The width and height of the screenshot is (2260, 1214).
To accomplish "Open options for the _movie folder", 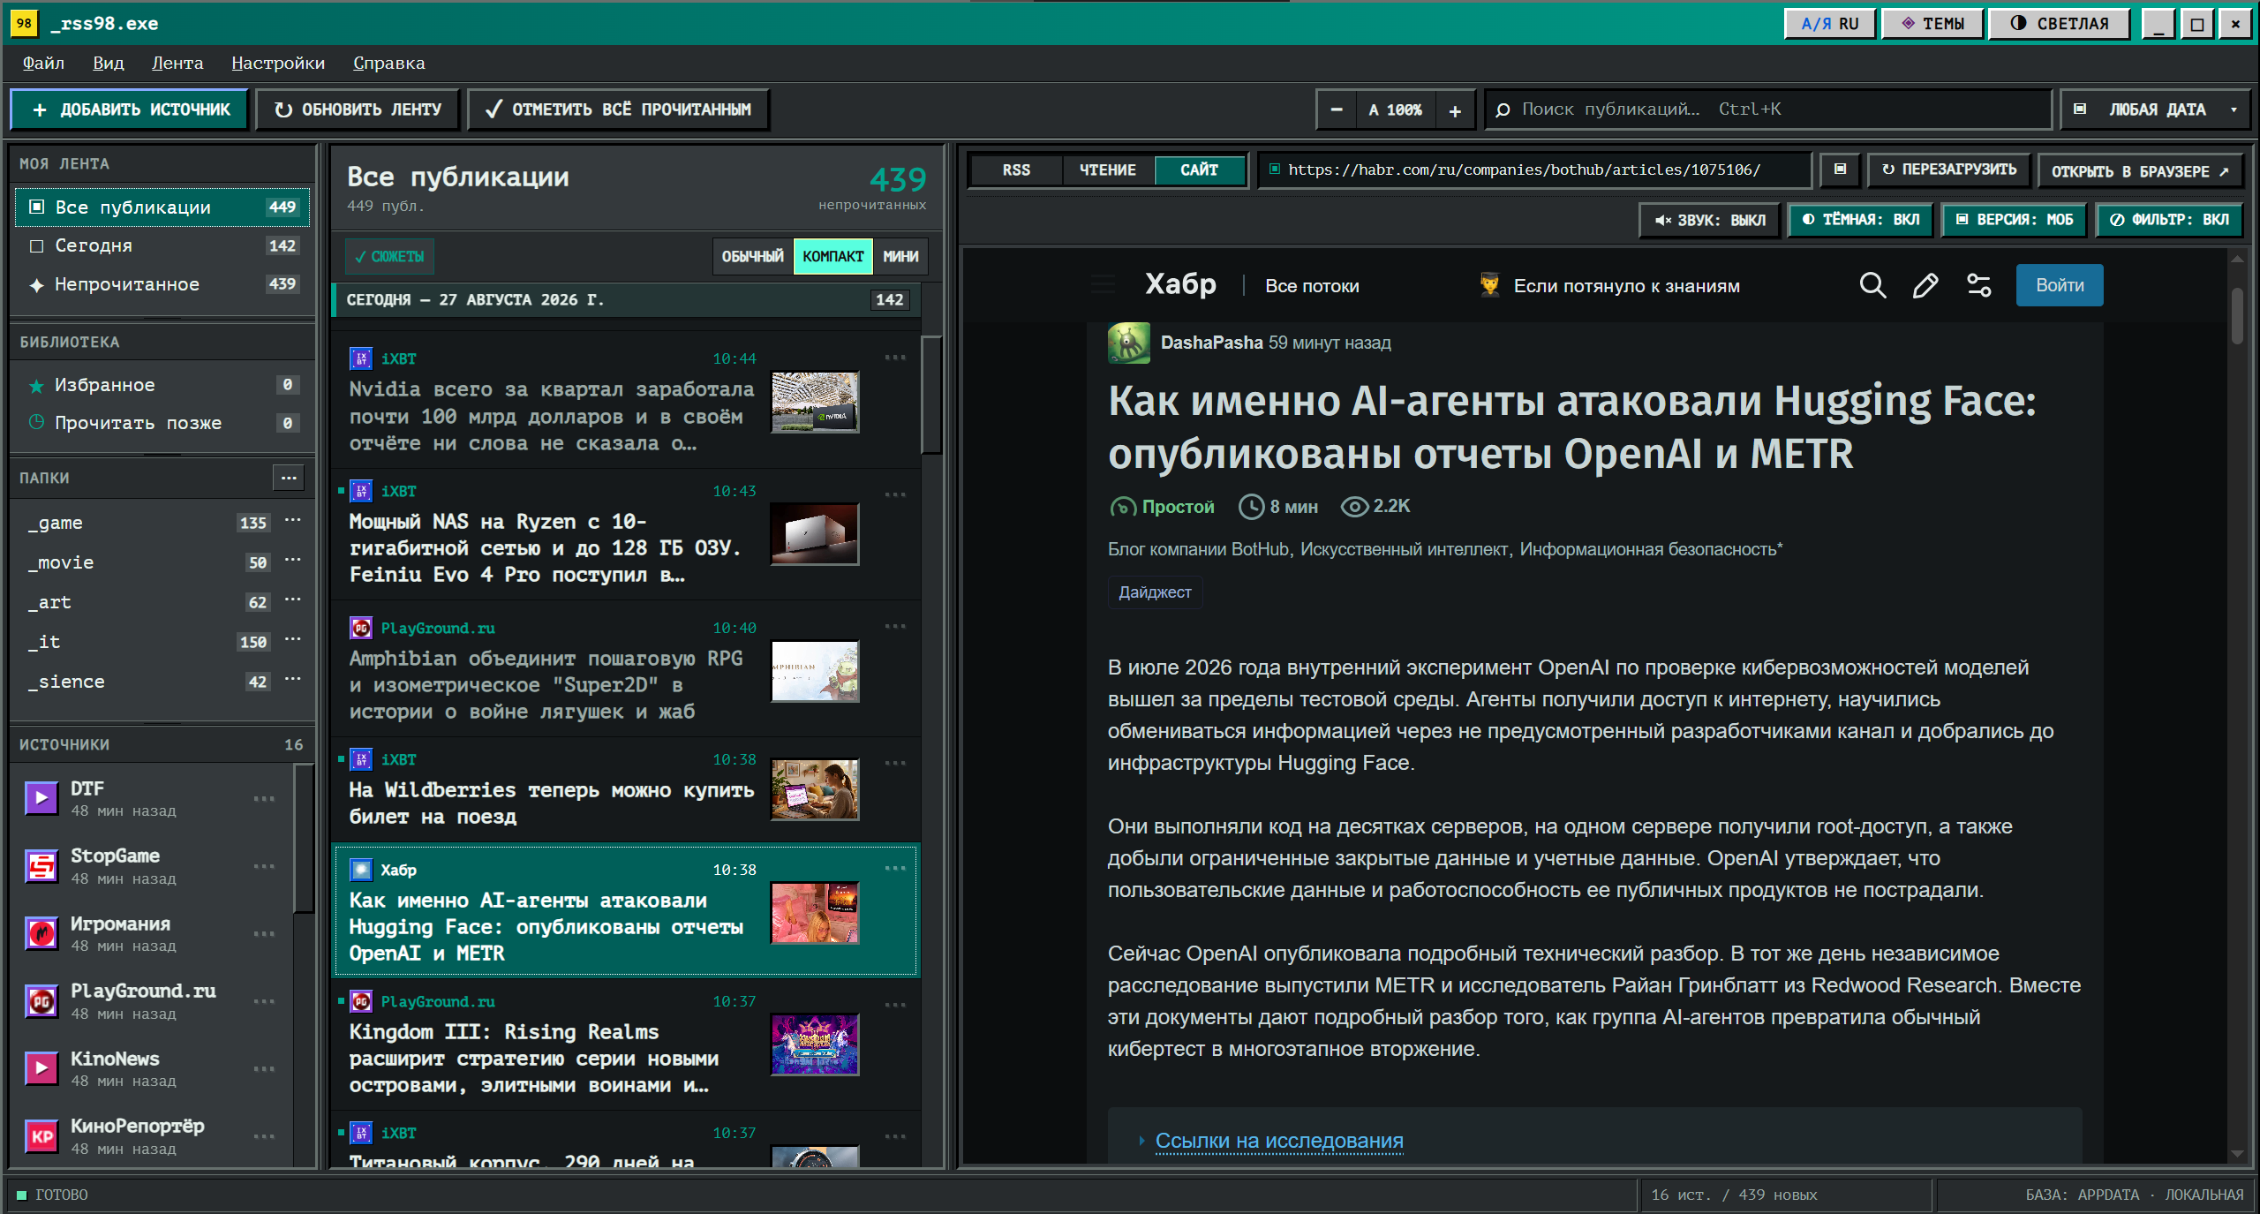I will (293, 560).
